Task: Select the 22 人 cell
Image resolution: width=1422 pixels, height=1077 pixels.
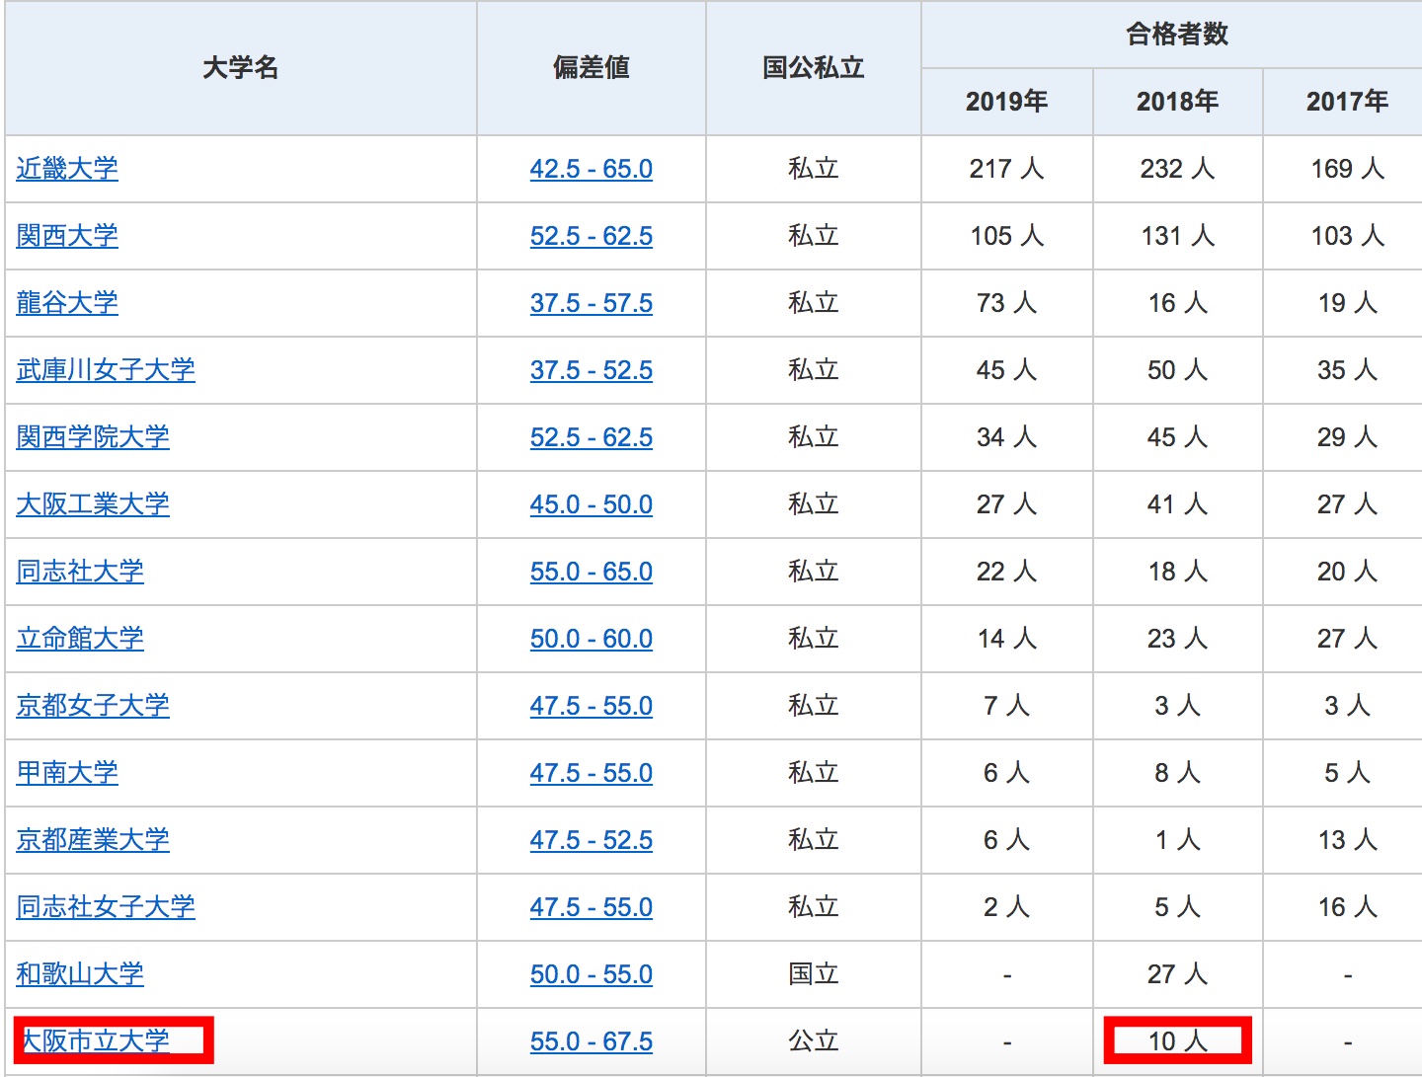Action: 1007,572
